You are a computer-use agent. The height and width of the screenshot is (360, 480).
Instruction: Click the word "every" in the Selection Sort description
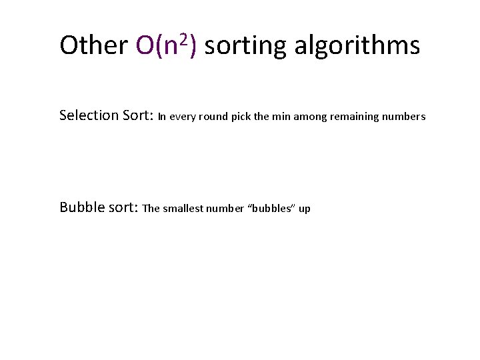[x=183, y=117]
